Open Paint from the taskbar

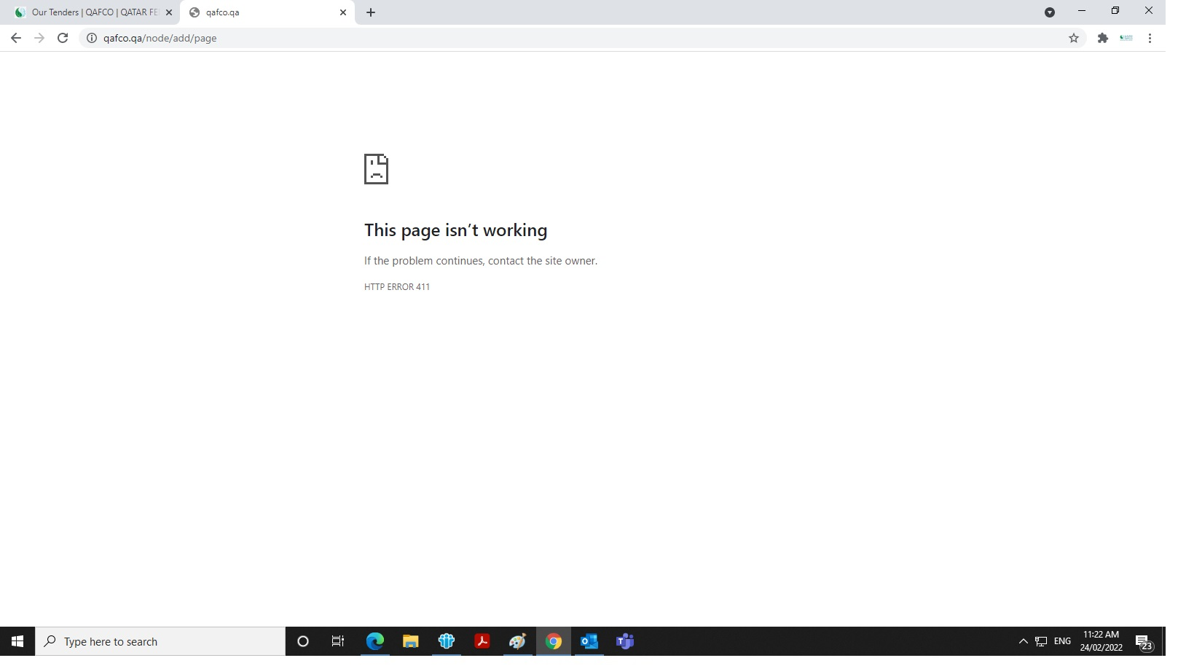(x=518, y=641)
